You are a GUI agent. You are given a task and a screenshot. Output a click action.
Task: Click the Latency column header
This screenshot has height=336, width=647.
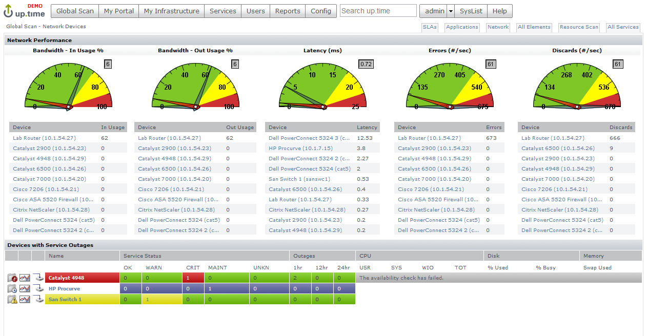tap(367, 127)
